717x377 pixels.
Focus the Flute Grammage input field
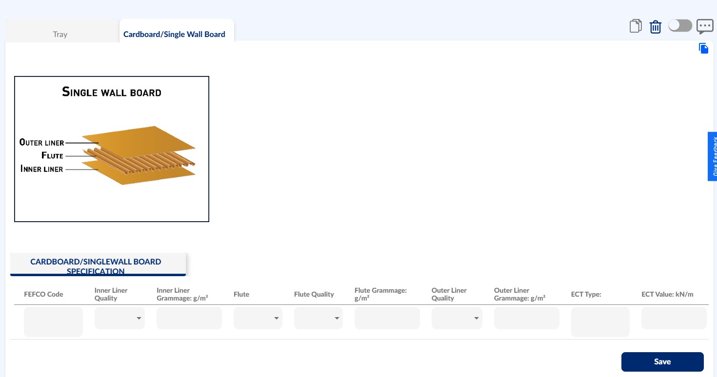tap(387, 318)
